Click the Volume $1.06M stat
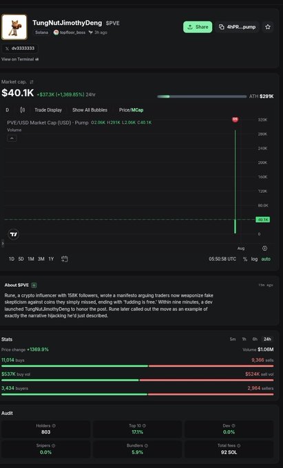283x468 pixels. coord(258,350)
